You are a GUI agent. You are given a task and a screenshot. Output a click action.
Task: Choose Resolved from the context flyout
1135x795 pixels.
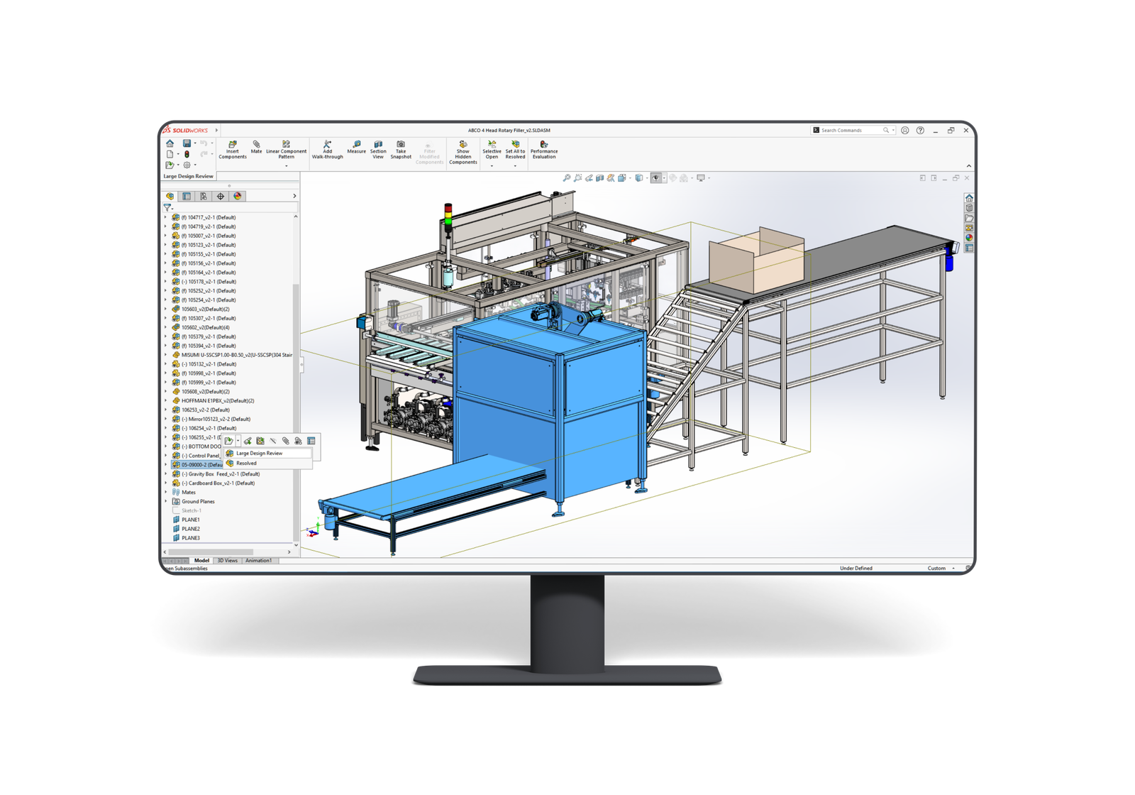(248, 463)
